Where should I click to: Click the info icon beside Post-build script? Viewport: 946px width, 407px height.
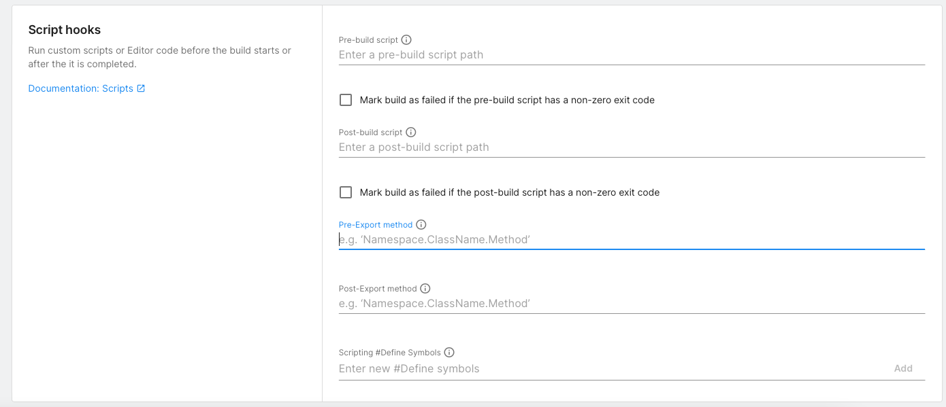click(x=410, y=132)
